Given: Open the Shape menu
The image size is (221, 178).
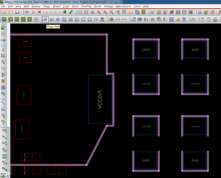Looking at the screenshot, I should point(56,6).
